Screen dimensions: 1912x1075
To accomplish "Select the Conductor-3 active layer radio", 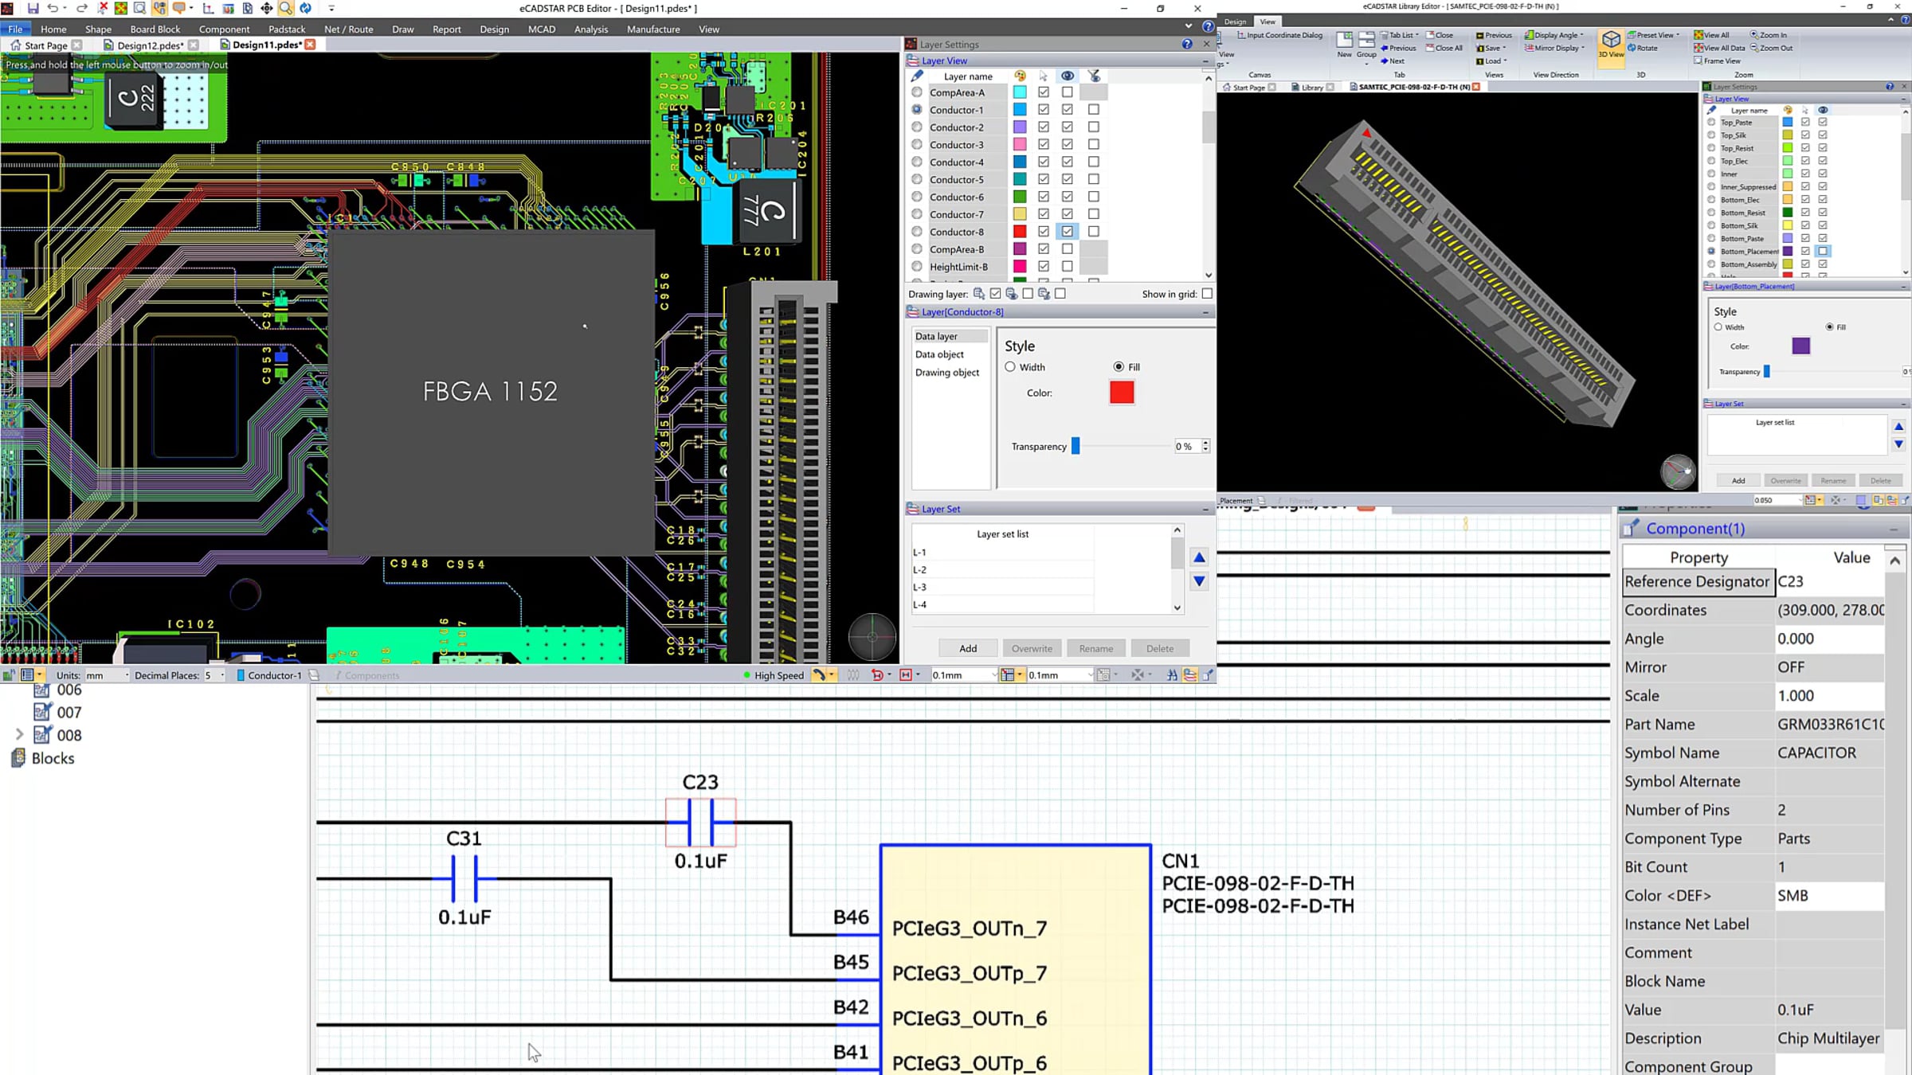I will (x=917, y=145).
